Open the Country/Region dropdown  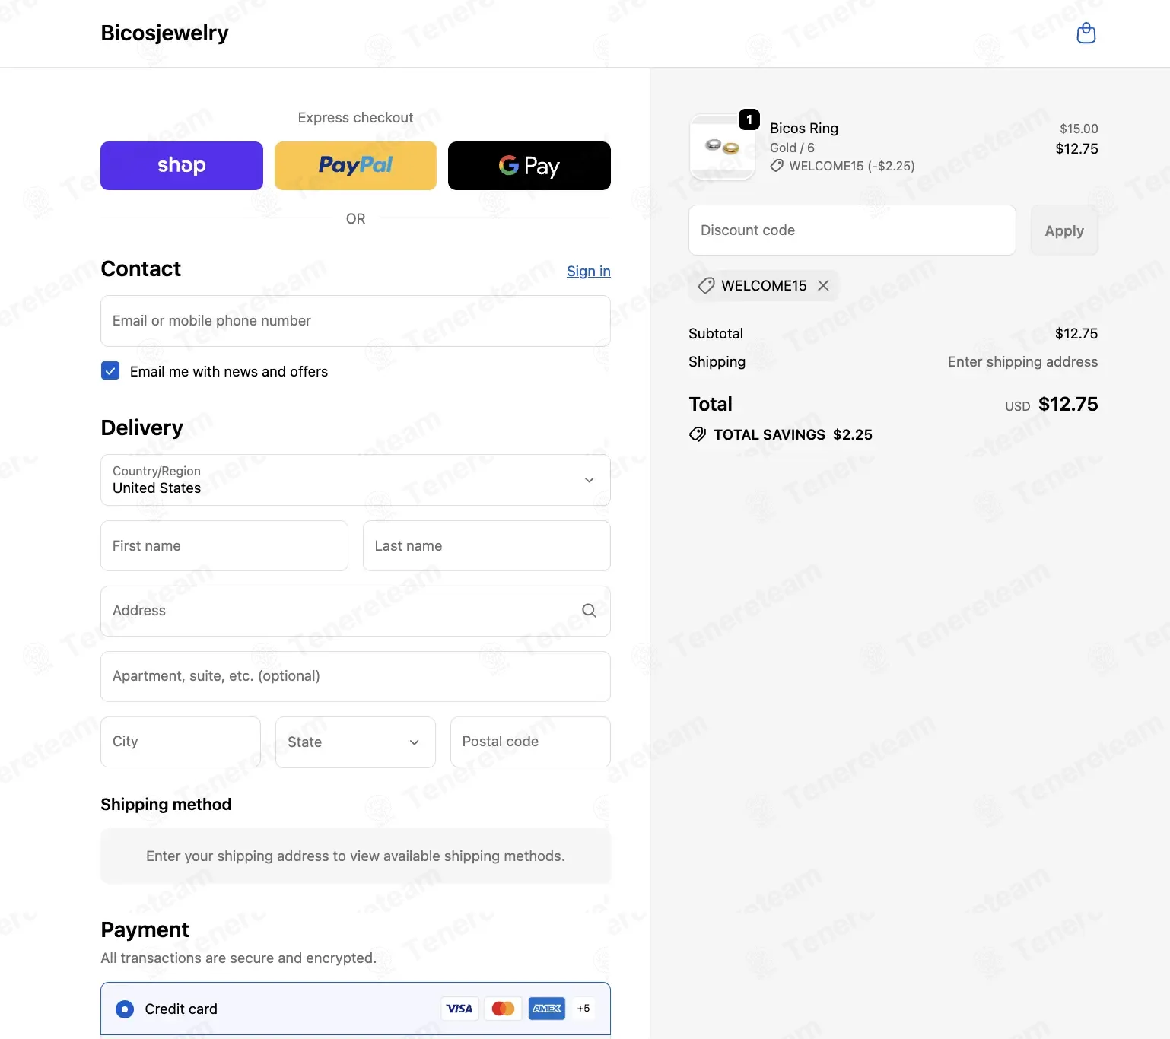coord(355,480)
